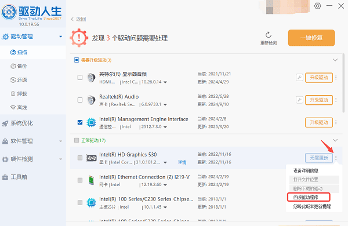Viewport: 348px width, 226px height.
Task: Collapse 需要升级驱动 group chevron
Action: click(x=335, y=60)
